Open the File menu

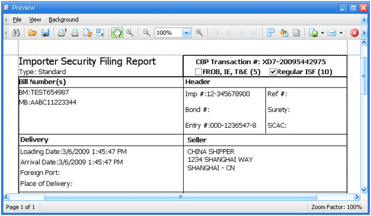click(17, 20)
